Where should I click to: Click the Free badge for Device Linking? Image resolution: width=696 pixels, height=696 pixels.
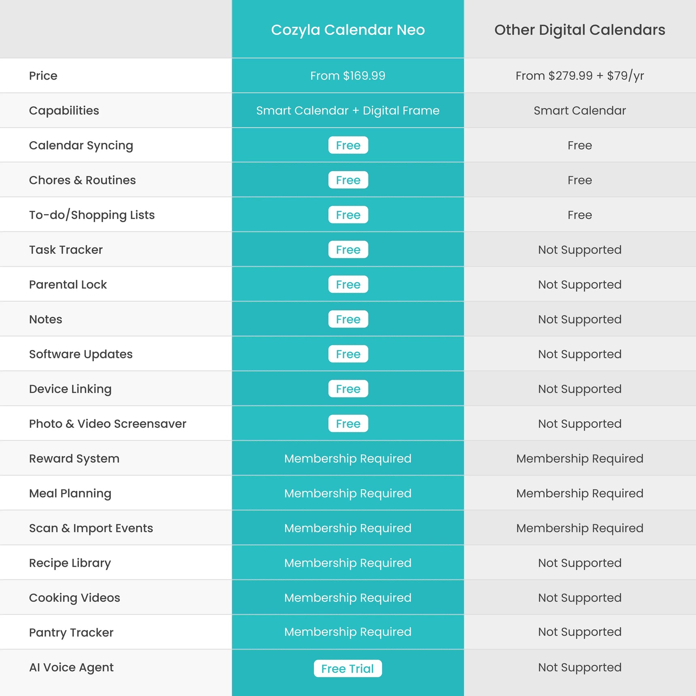point(348,389)
